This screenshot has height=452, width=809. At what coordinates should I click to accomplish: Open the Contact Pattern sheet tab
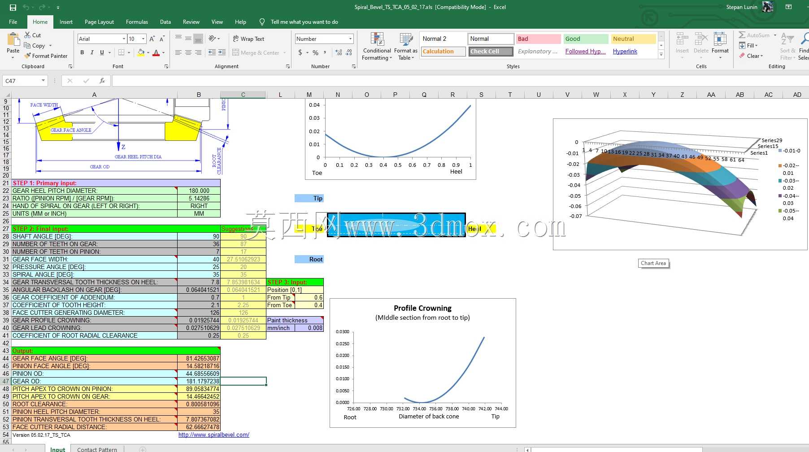coord(97,449)
